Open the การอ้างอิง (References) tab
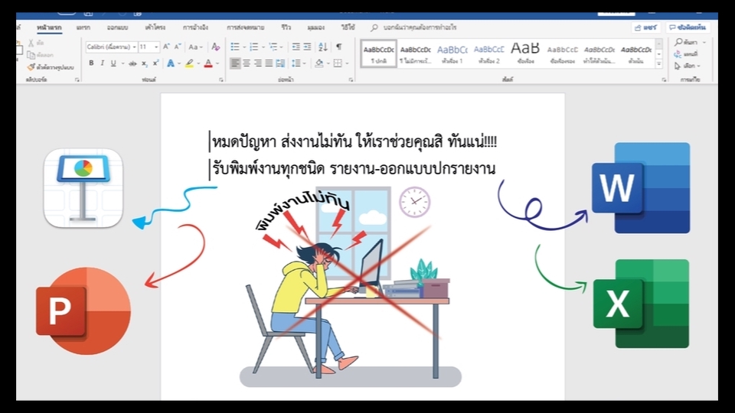The width and height of the screenshot is (735, 413). click(195, 28)
